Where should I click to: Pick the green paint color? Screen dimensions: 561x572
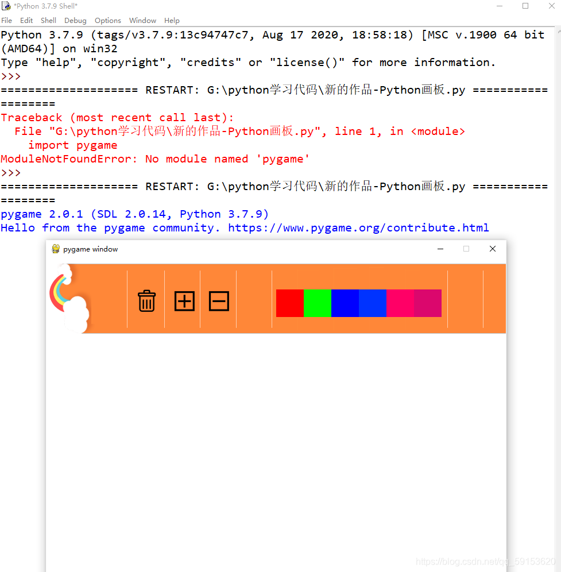(318, 303)
